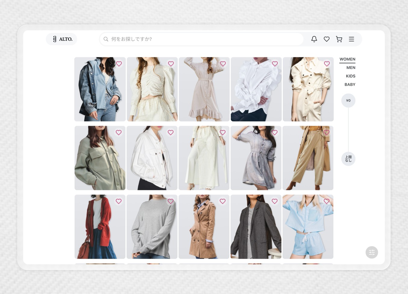Click the ALTO. logo
The image size is (408, 294).
[x=61, y=39]
